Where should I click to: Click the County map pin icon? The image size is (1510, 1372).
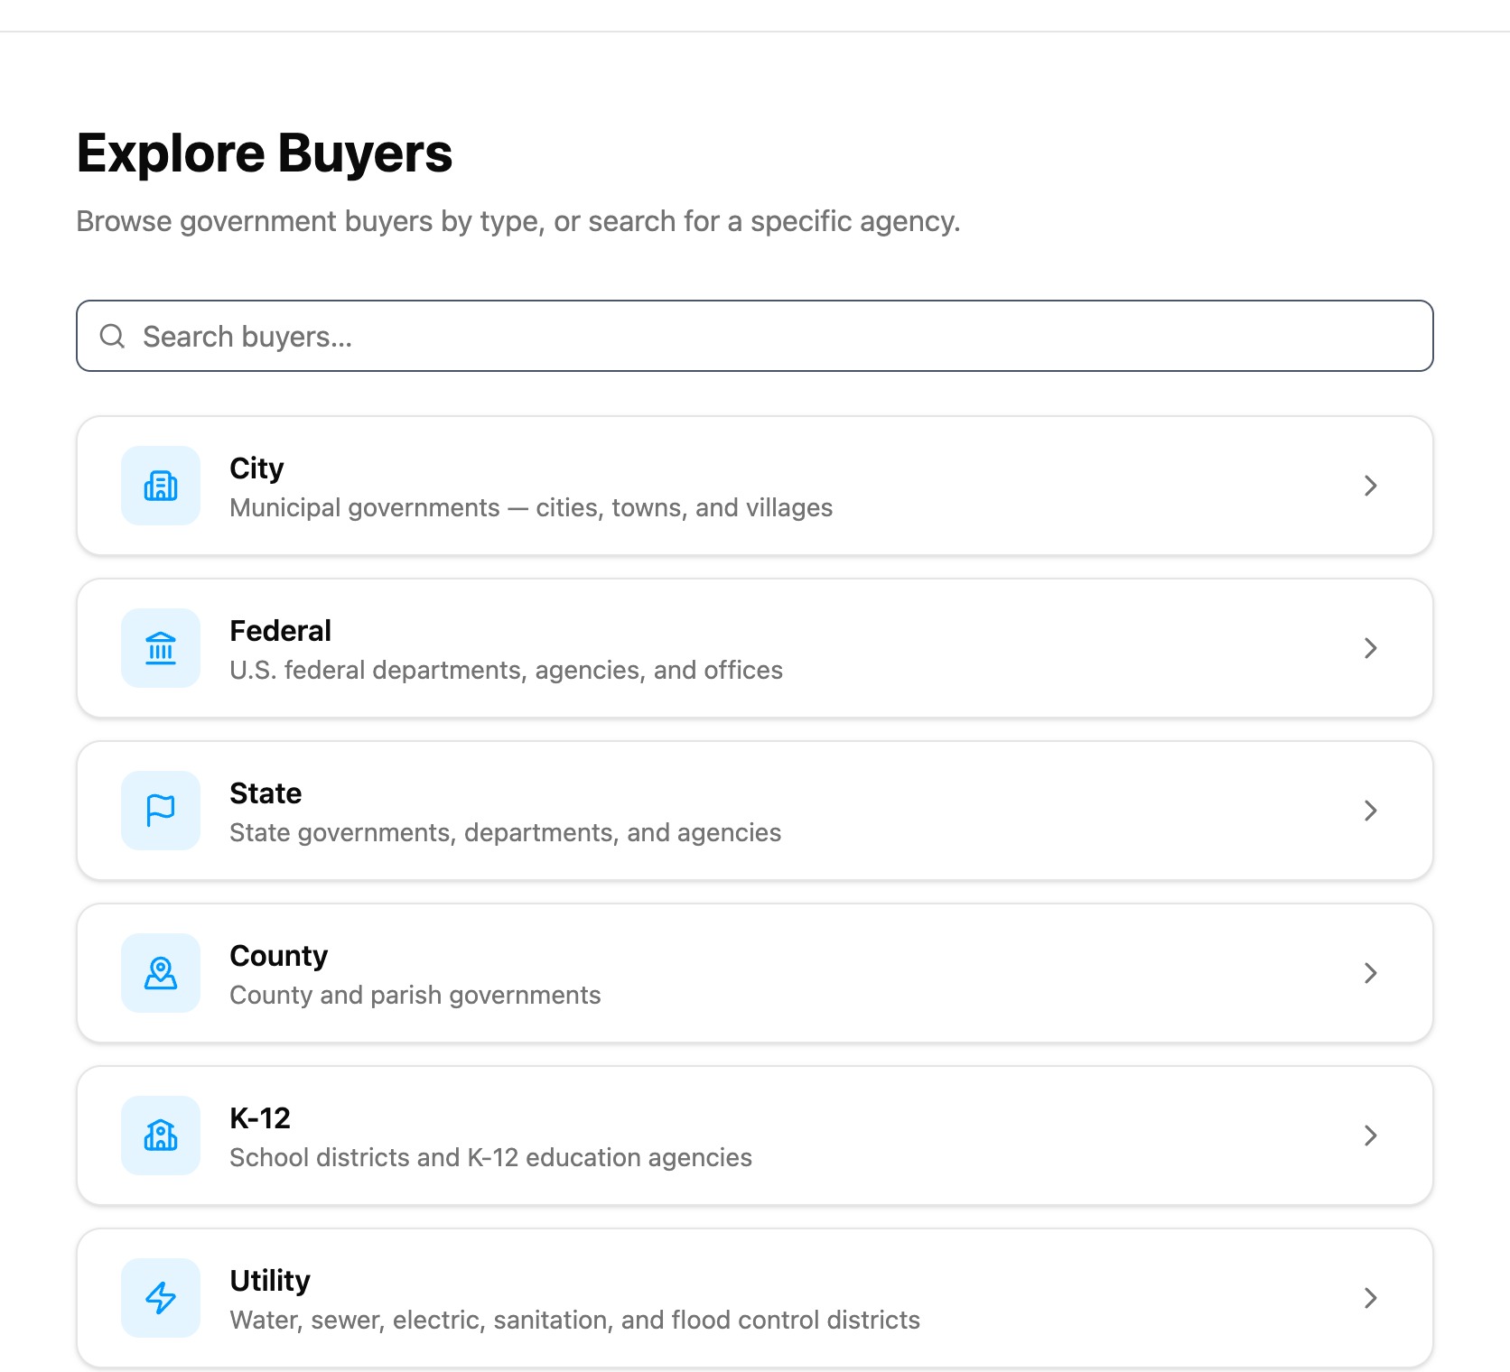(161, 973)
